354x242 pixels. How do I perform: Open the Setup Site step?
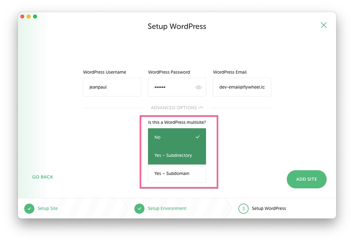47,208
